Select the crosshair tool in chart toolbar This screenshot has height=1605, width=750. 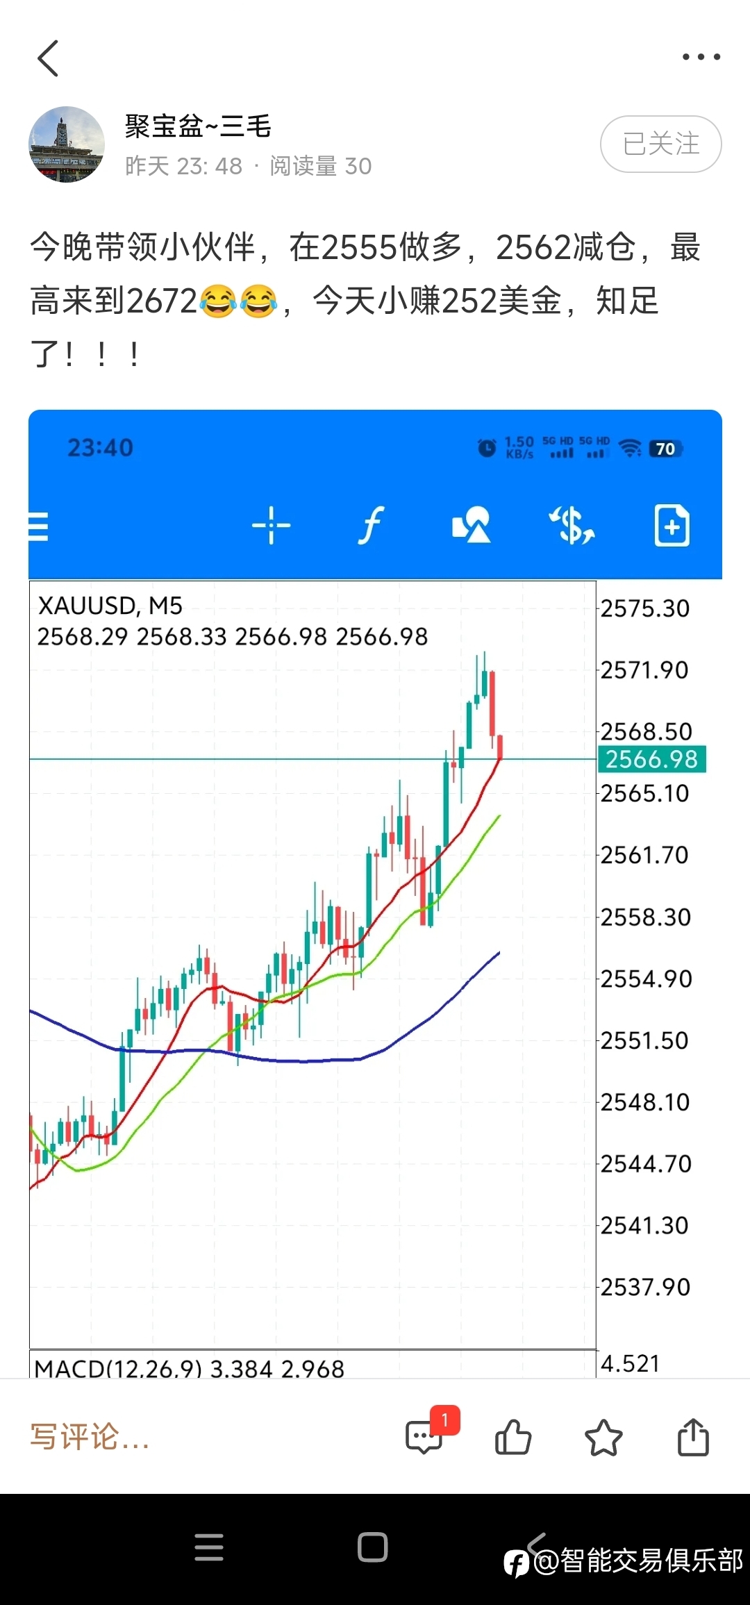tap(271, 526)
